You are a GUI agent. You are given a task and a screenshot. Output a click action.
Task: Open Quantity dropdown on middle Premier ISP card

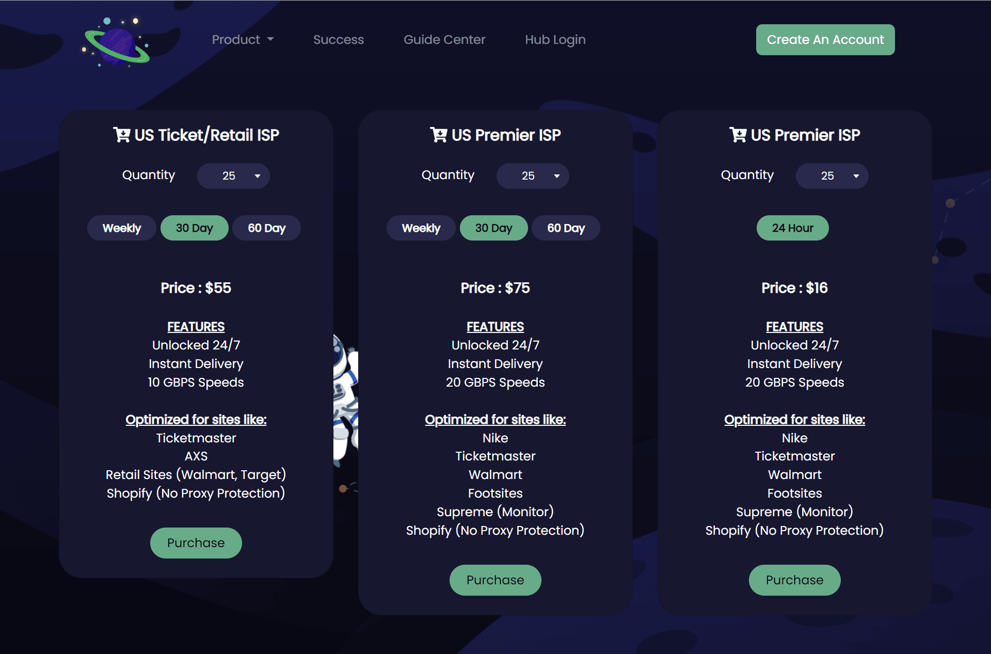533,176
